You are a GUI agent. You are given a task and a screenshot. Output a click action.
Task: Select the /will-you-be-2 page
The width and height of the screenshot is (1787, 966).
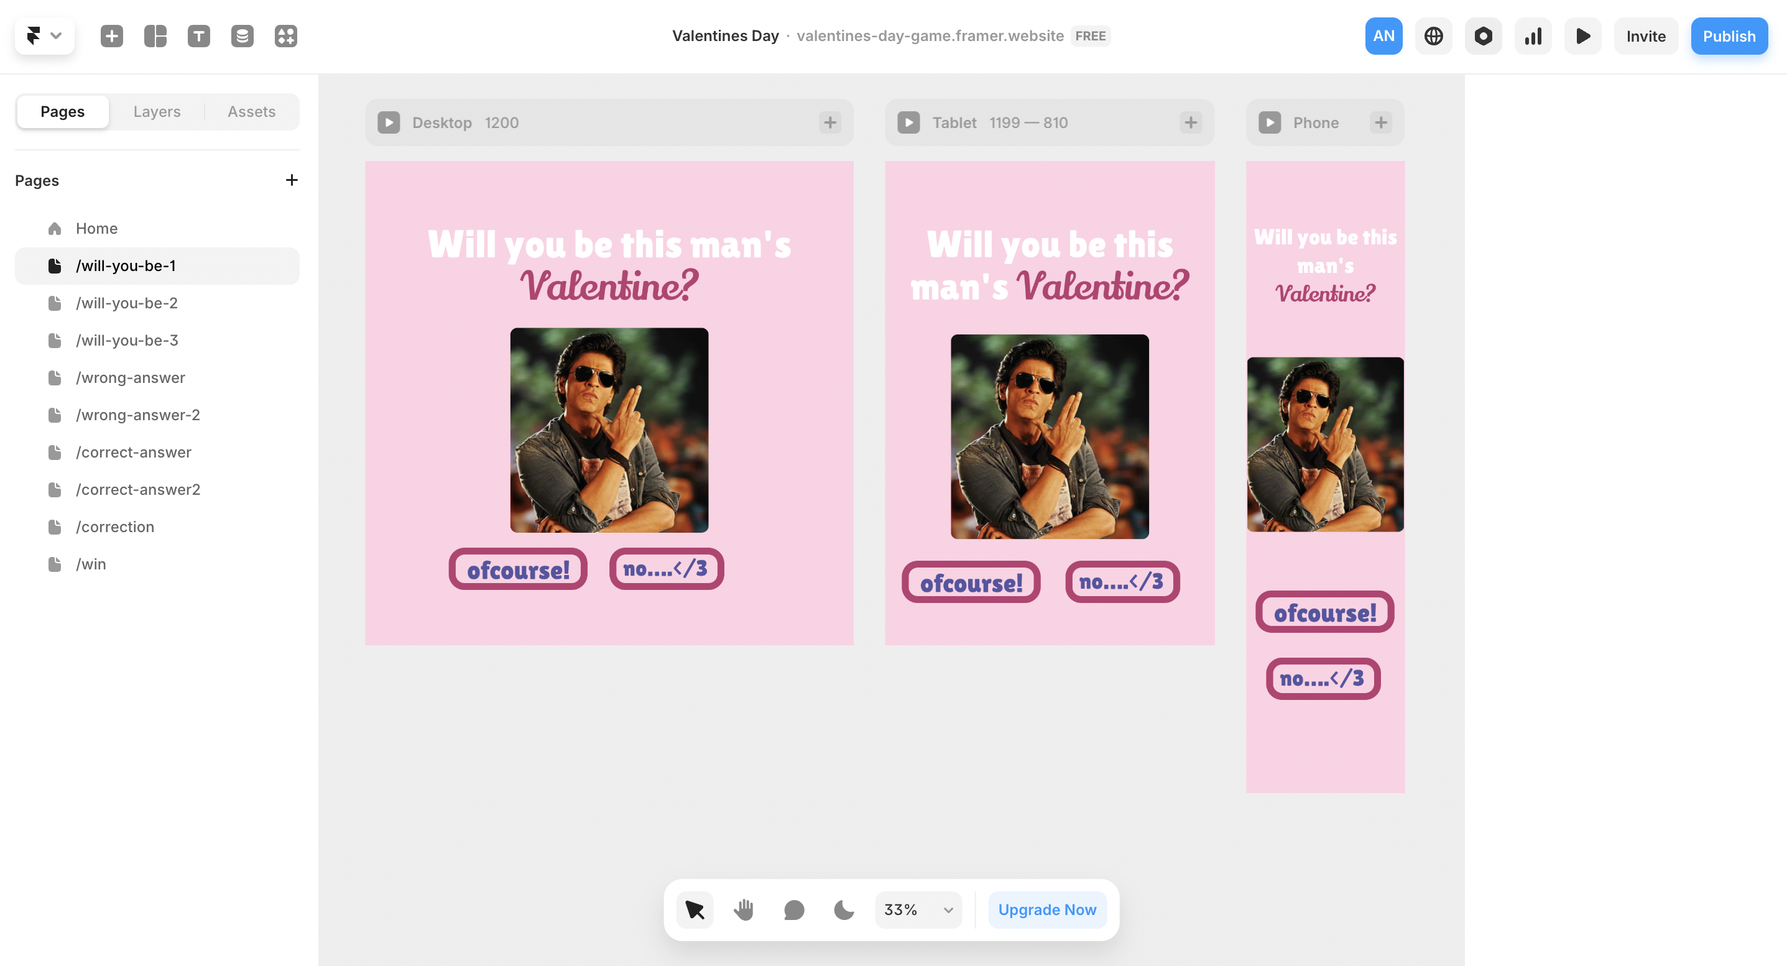coord(157,304)
